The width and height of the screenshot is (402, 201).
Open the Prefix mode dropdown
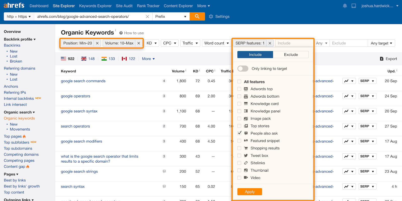tap(171, 17)
